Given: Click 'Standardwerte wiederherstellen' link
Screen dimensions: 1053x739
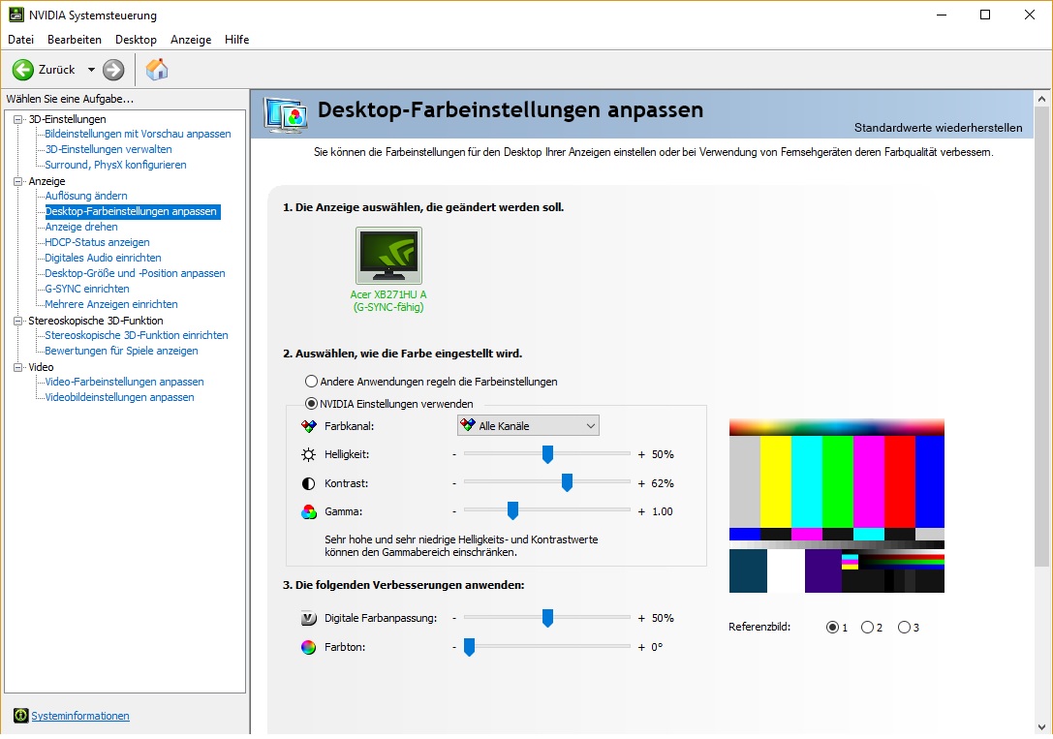Looking at the screenshot, I should click(938, 128).
